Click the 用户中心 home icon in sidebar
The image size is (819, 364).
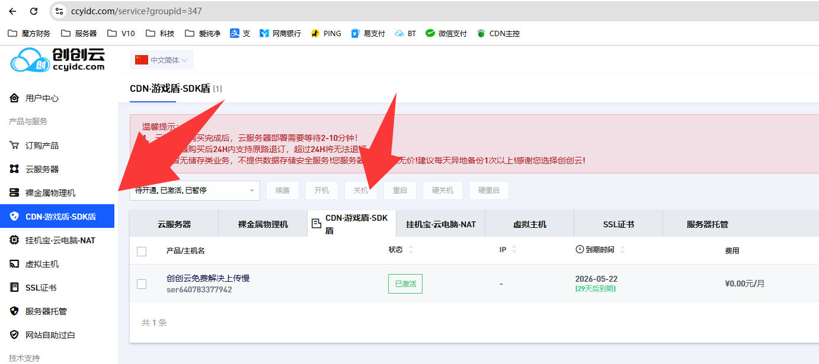pyautogui.click(x=15, y=98)
